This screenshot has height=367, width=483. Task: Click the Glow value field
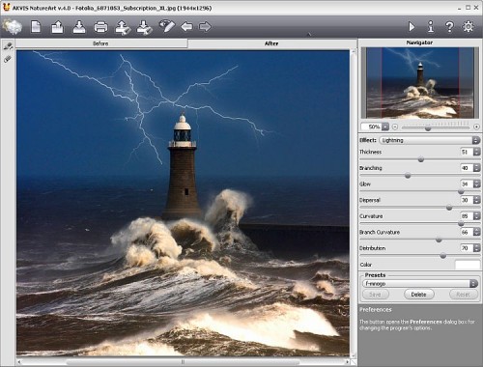pos(467,184)
